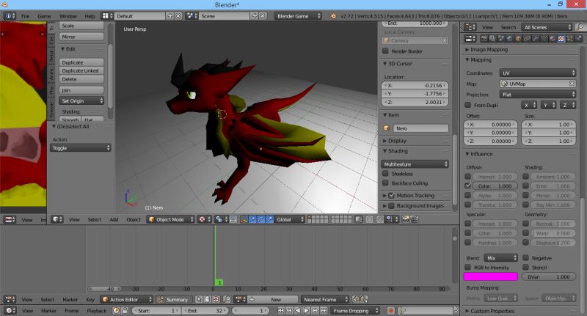This screenshot has width=587, height=316.
Task: Open the timeline Playback menu
Action: point(97,311)
